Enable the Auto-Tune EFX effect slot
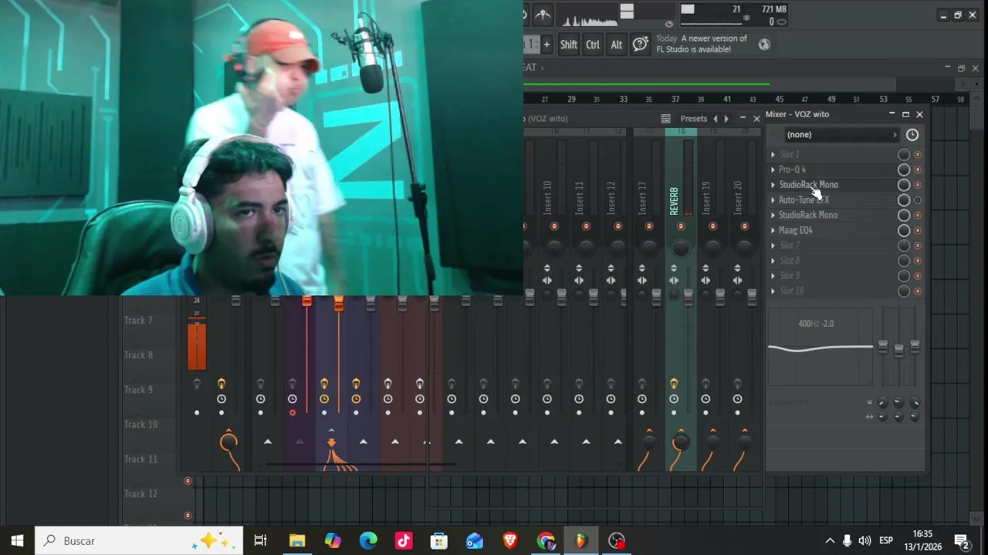988x555 pixels. tap(918, 200)
